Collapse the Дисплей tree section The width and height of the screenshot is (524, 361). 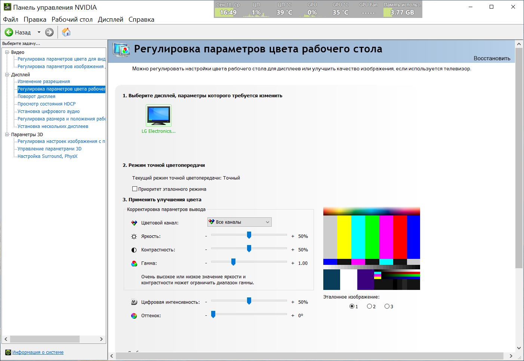point(7,75)
